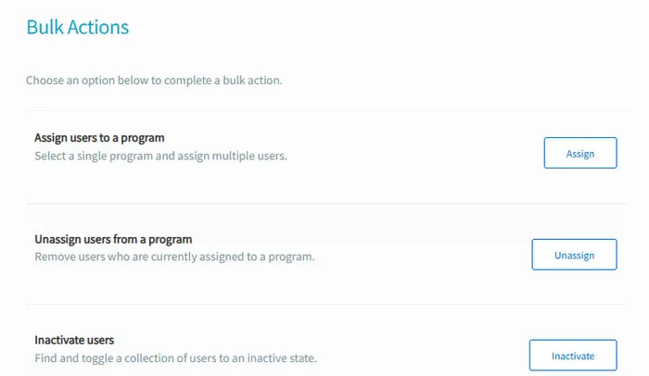
Task: Select the "Unassign users from a program" title
Action: click(x=113, y=239)
